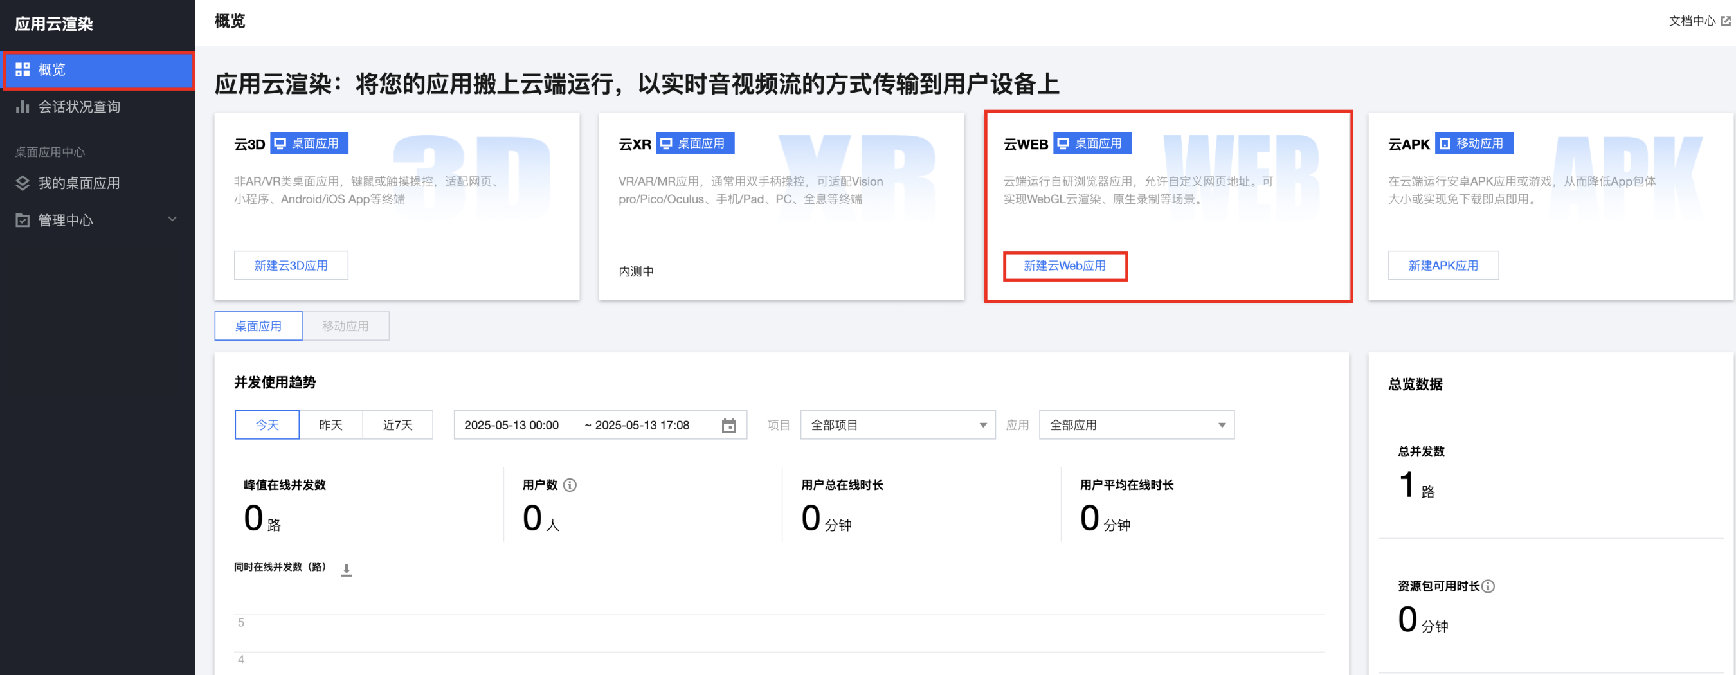Click the end date field 2025-05-13 17:08

642,425
